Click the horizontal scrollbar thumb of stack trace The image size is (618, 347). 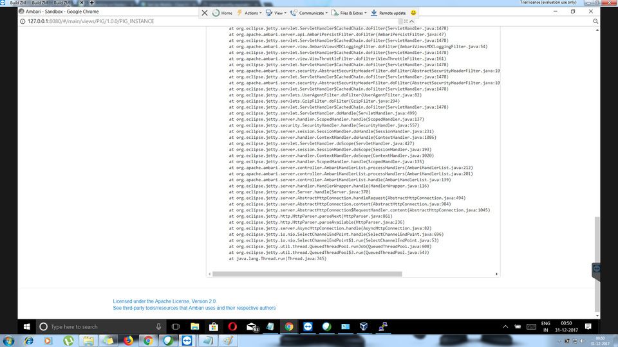click(x=307, y=274)
